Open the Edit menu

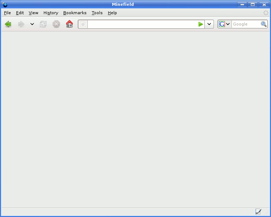tap(20, 13)
